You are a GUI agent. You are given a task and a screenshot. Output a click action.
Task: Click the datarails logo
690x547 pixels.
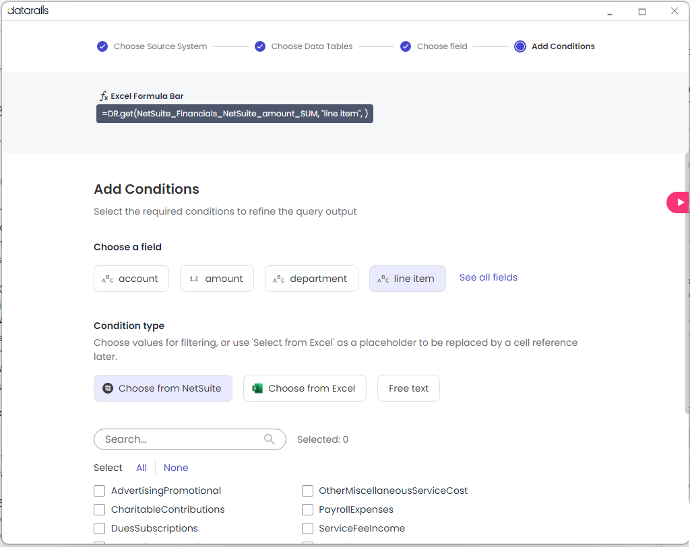27,10
